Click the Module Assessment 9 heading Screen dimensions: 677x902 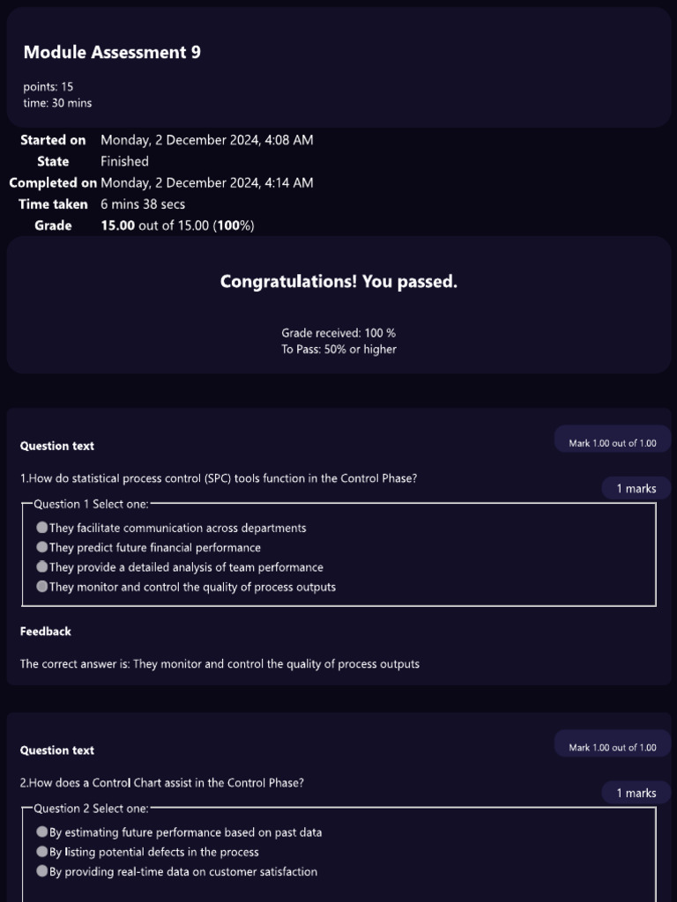112,52
